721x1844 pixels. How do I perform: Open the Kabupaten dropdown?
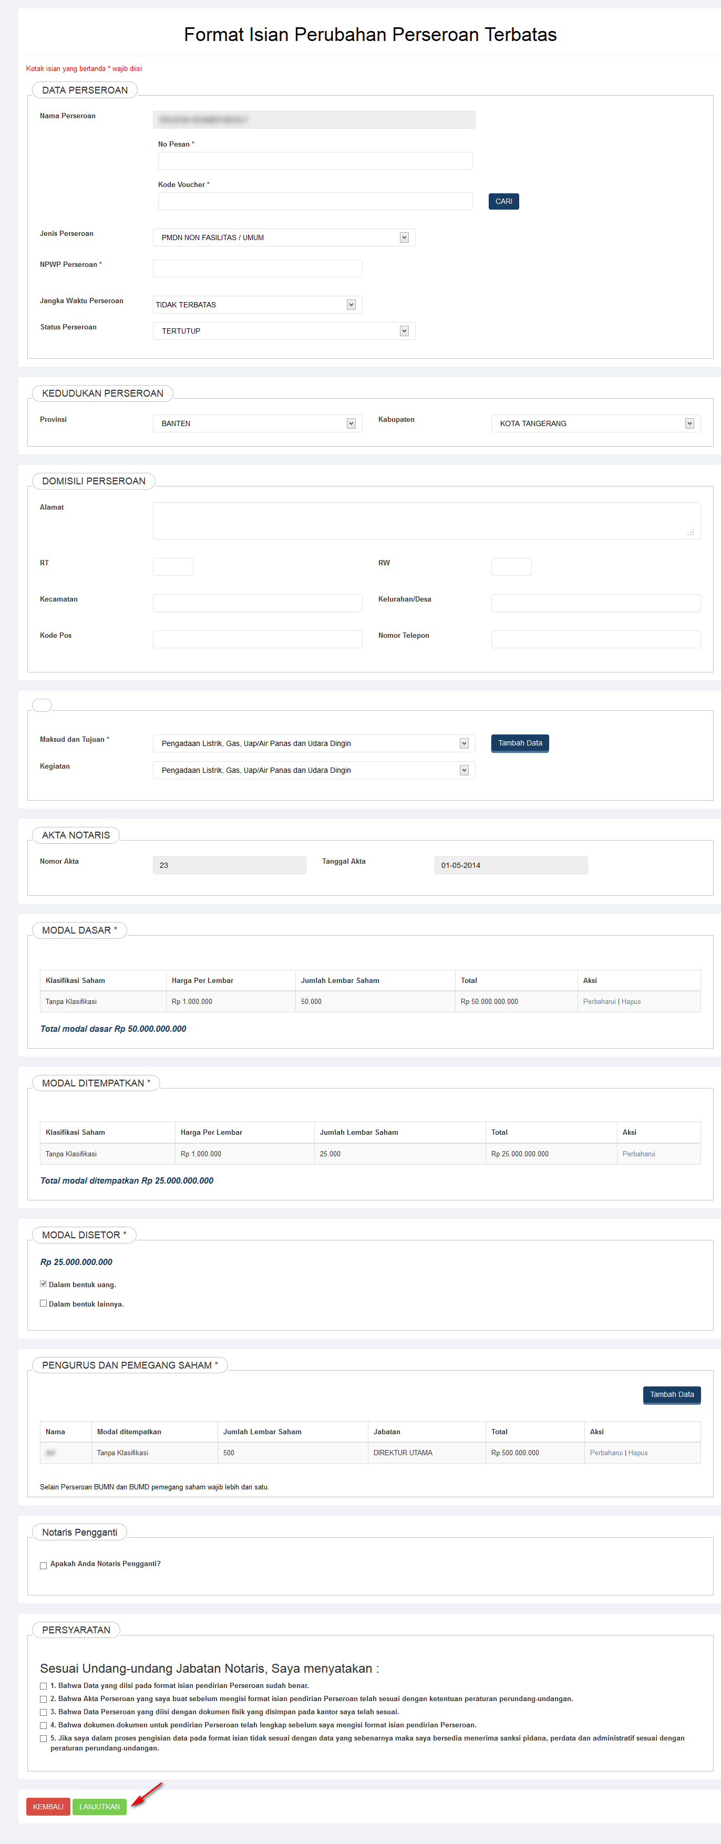pyautogui.click(x=595, y=424)
